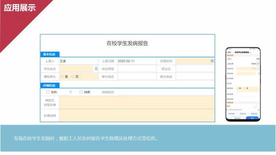Screen dimensions: 276x155
Task: Open the 详细信息 section tab
Action: coord(50,85)
